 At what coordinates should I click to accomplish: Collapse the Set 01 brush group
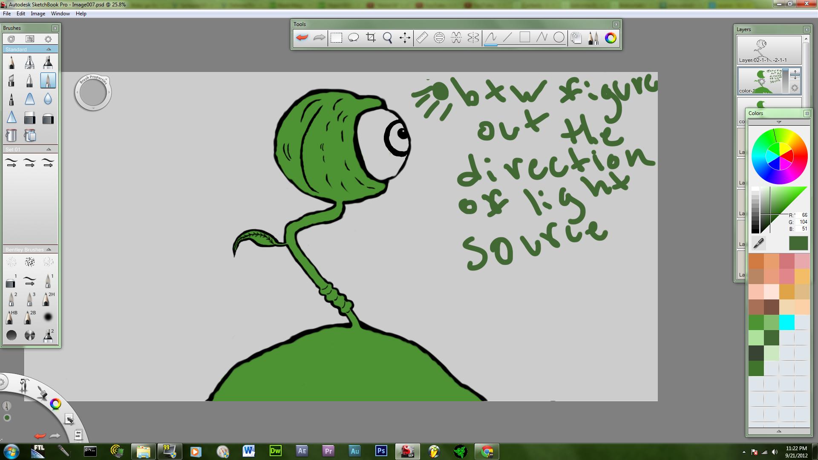pos(49,149)
